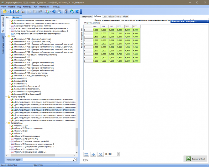Switch to the Ось Z - общая tab

pyautogui.click(x=122, y=17)
